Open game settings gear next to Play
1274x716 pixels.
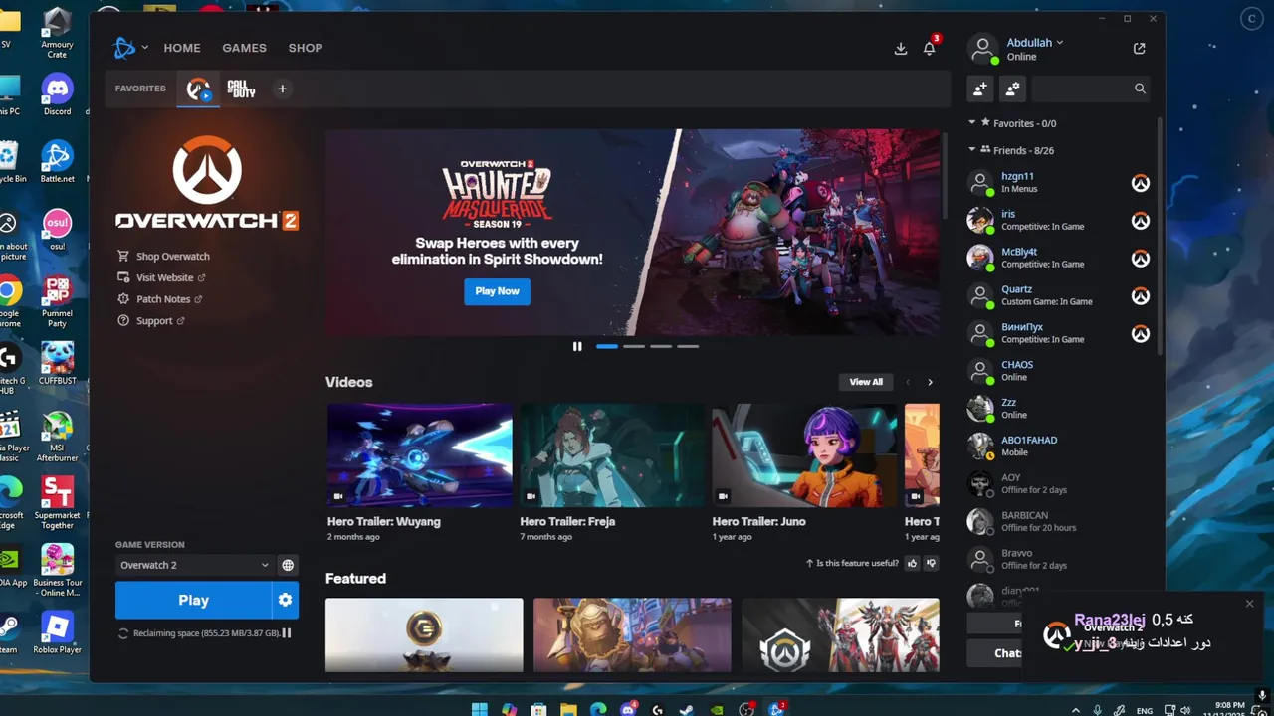click(x=285, y=600)
